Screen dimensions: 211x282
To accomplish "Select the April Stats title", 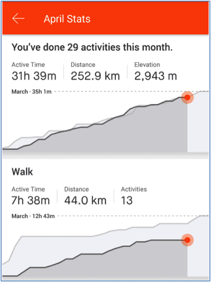I will (67, 19).
